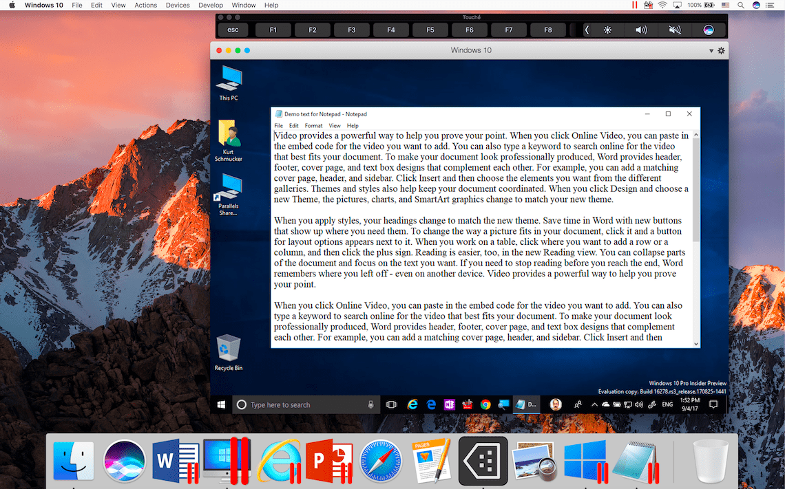Image resolution: width=785 pixels, height=489 pixels.
Task: Click the network icon in Windows system tray
Action: (x=628, y=405)
